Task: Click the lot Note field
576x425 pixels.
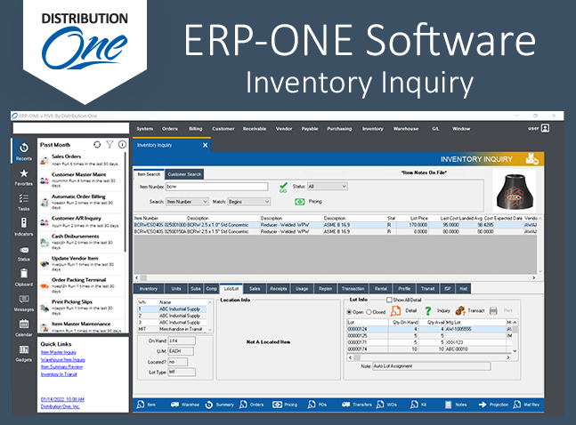Action: (x=432, y=366)
